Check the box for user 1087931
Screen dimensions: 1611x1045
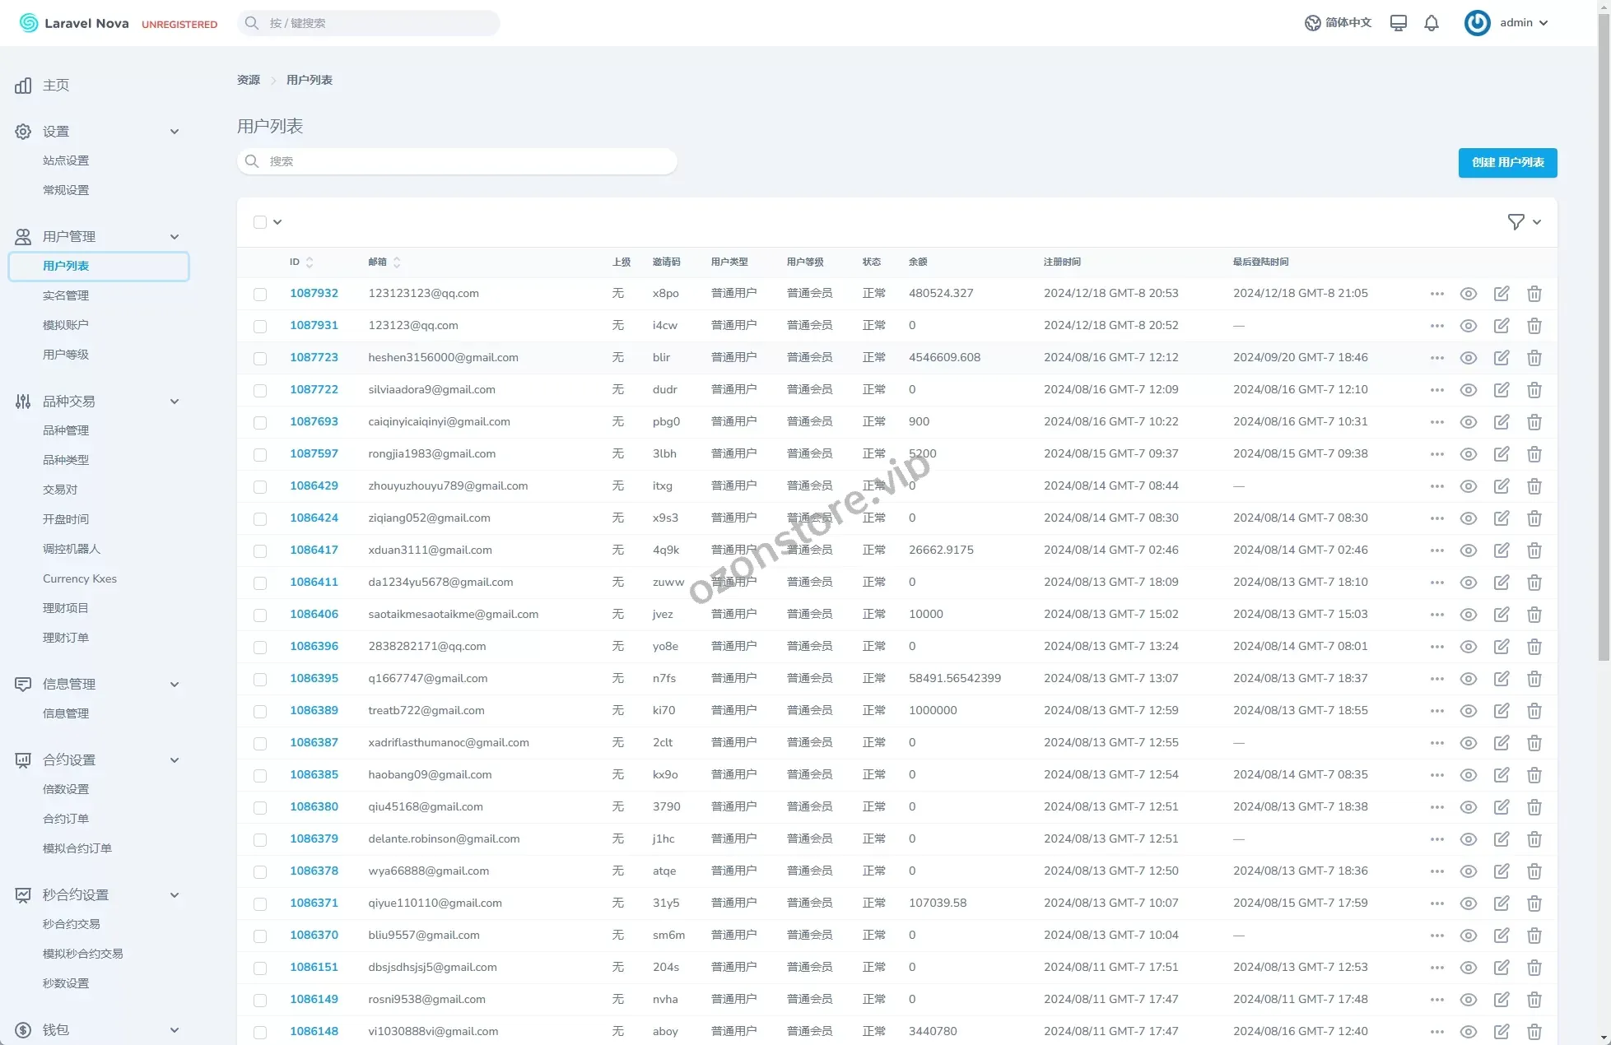point(260,326)
